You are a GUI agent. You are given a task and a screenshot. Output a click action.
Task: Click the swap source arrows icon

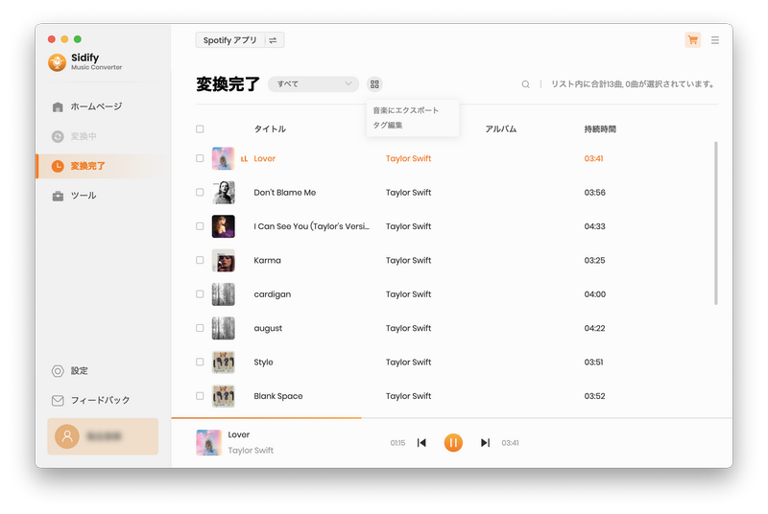[x=273, y=40]
